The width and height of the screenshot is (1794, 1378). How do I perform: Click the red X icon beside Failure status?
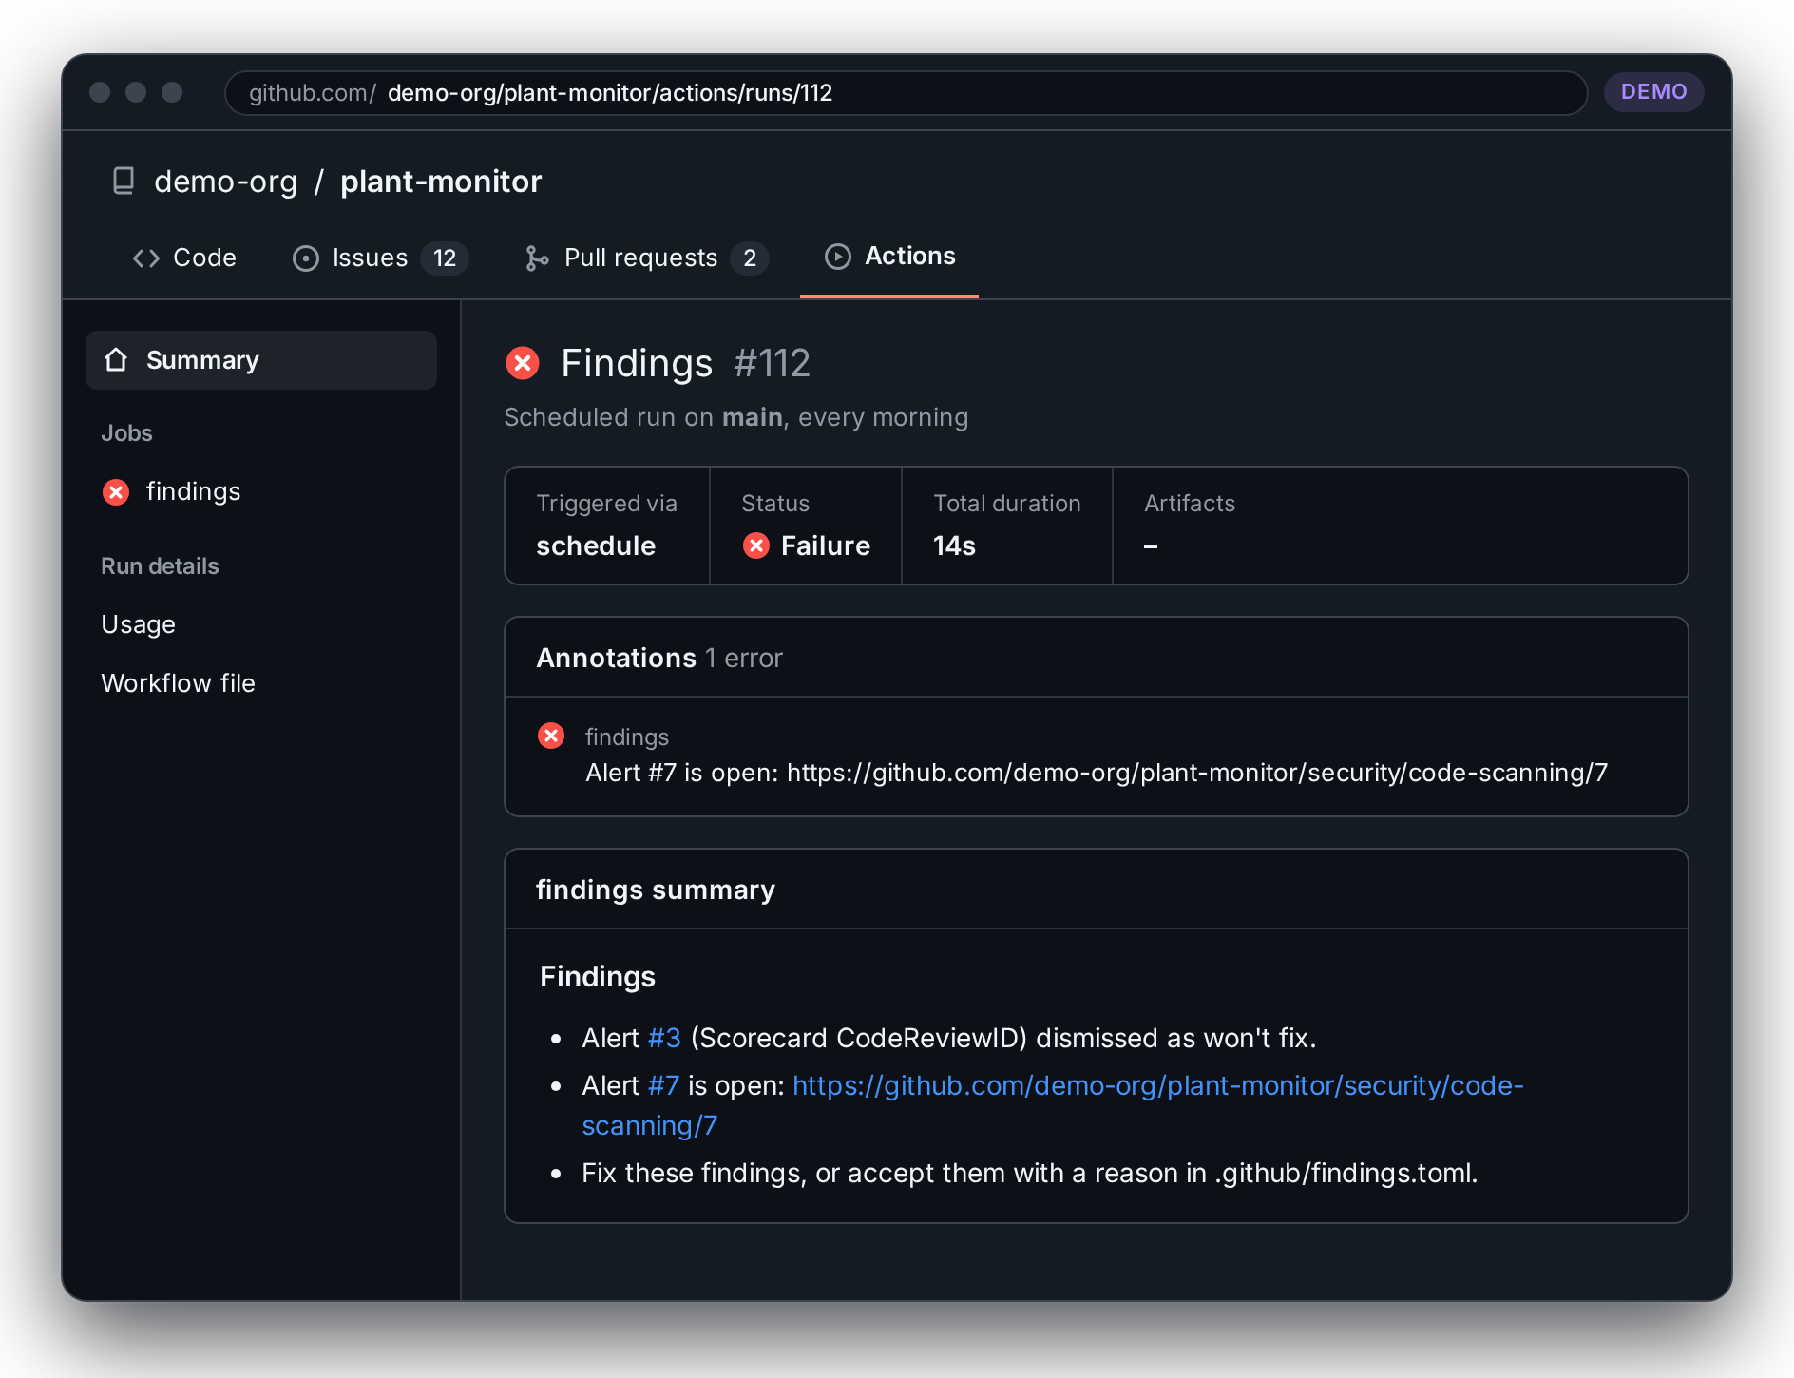pos(756,545)
